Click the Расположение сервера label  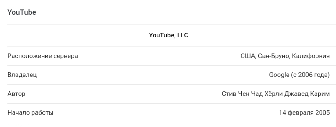point(43,56)
